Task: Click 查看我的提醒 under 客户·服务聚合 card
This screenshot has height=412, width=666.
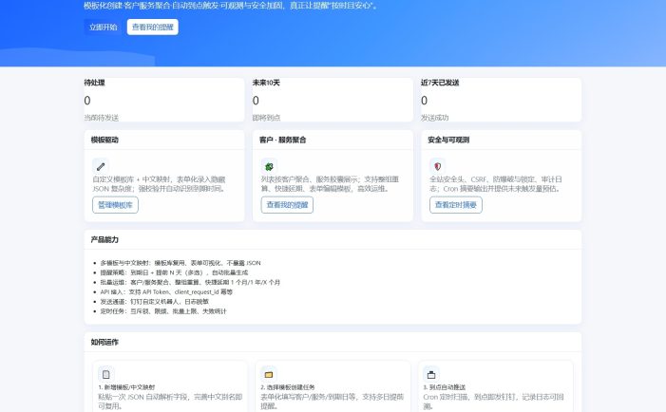Action: pos(287,205)
